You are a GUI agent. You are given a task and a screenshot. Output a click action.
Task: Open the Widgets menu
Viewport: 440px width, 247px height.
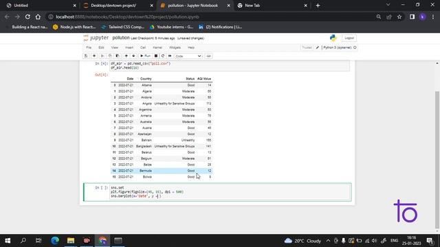click(175, 47)
